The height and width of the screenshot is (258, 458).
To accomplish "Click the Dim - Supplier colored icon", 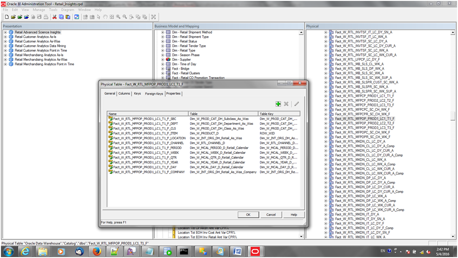I will pos(168,59).
